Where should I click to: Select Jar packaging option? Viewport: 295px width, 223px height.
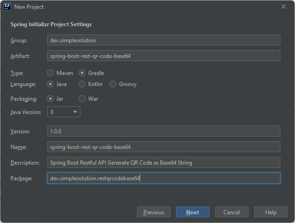pos(51,99)
